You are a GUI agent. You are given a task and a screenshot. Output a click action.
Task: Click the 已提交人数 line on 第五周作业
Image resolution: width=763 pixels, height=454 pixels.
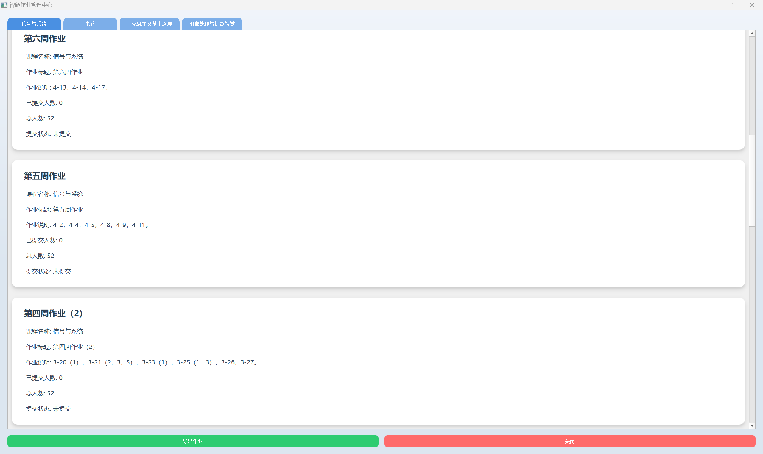click(x=44, y=240)
